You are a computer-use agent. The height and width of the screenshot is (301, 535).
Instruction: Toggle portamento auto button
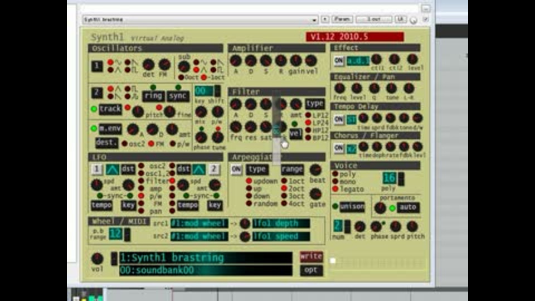click(408, 207)
